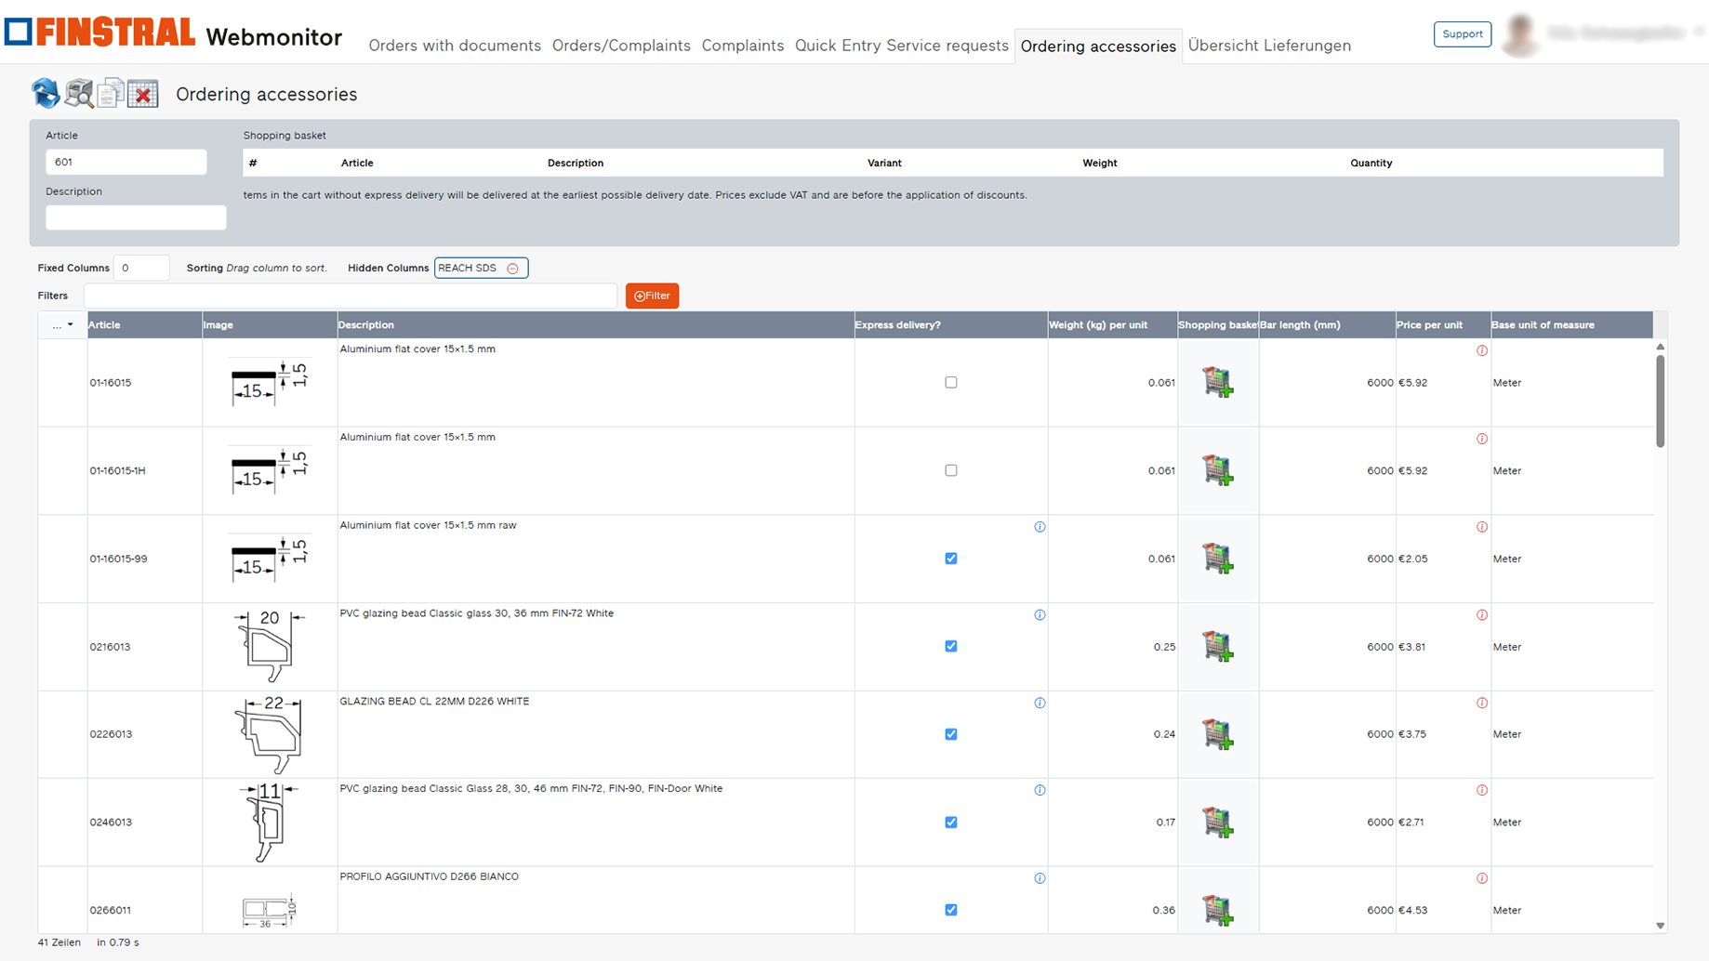Open Quick Entry Service requests tab
Viewport: 1709px width, 961px height.
[x=901, y=46]
